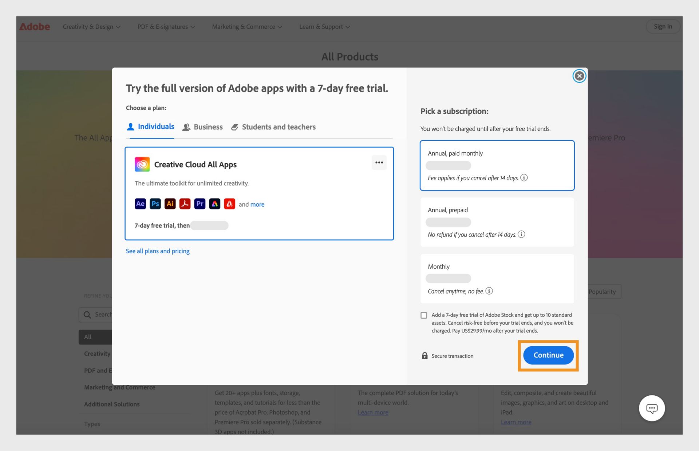Click the chat support widget
Screen dimensions: 699x451
(652, 408)
